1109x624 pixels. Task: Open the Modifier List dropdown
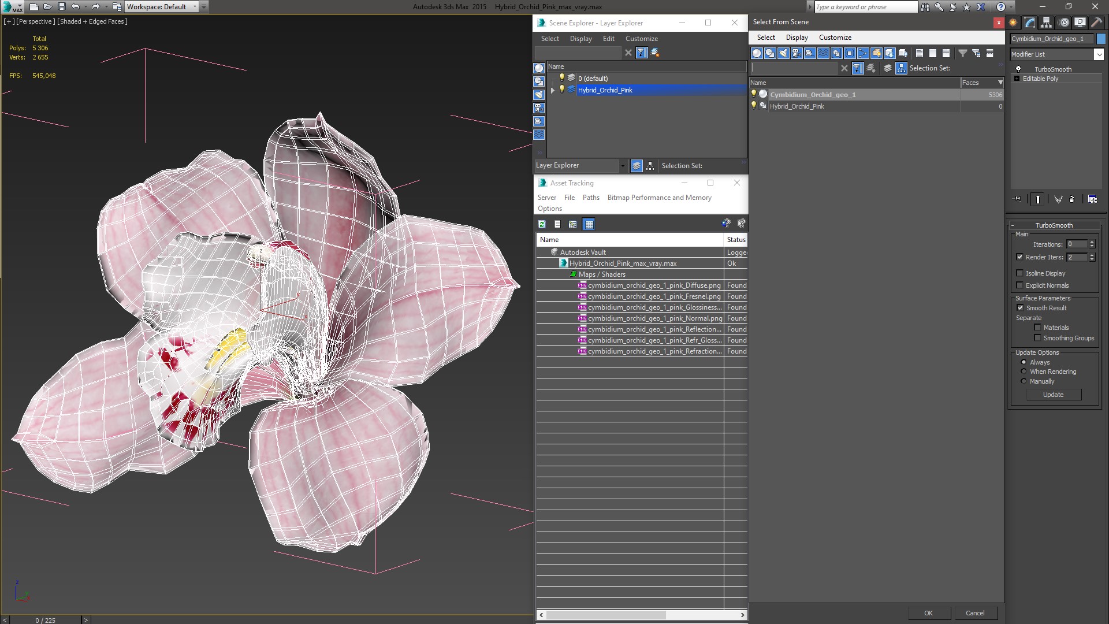click(x=1098, y=54)
